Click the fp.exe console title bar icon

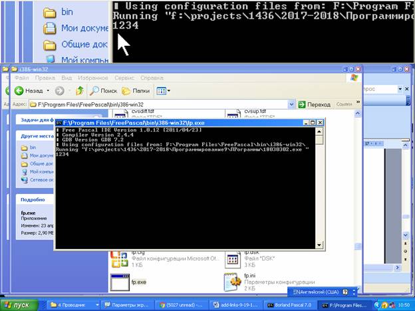(x=59, y=123)
